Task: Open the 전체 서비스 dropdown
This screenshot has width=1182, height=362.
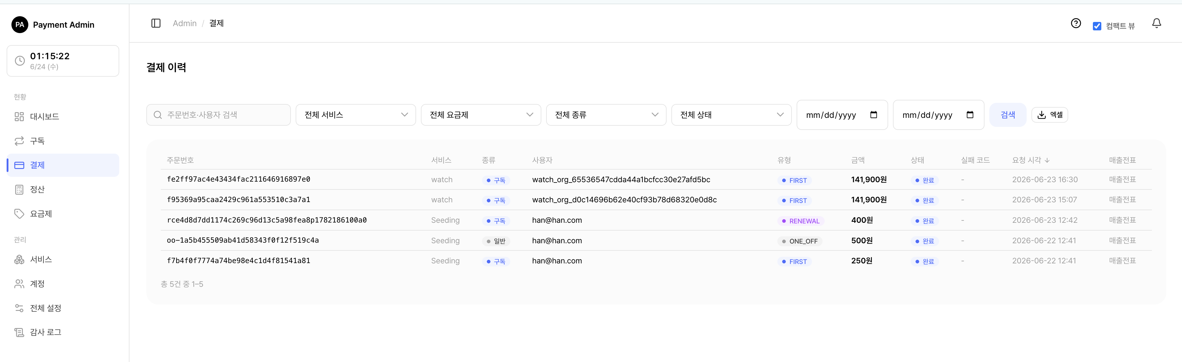Action: click(356, 115)
